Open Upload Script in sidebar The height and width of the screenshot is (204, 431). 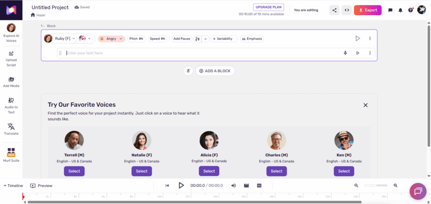click(x=11, y=59)
